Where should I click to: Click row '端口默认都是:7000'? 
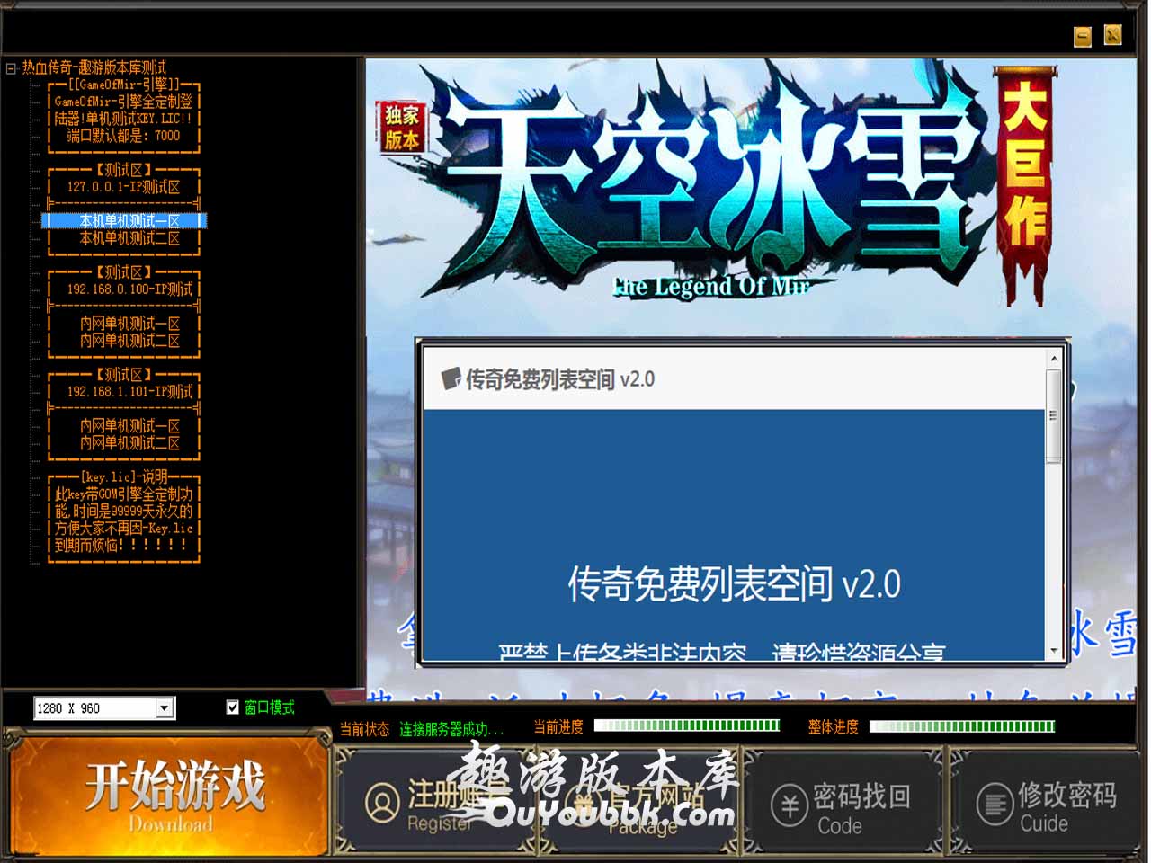tap(124, 136)
